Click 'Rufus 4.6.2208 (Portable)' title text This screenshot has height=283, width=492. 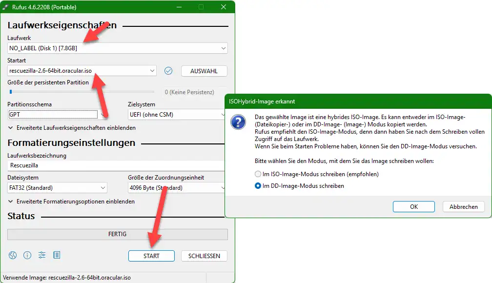coord(44,7)
